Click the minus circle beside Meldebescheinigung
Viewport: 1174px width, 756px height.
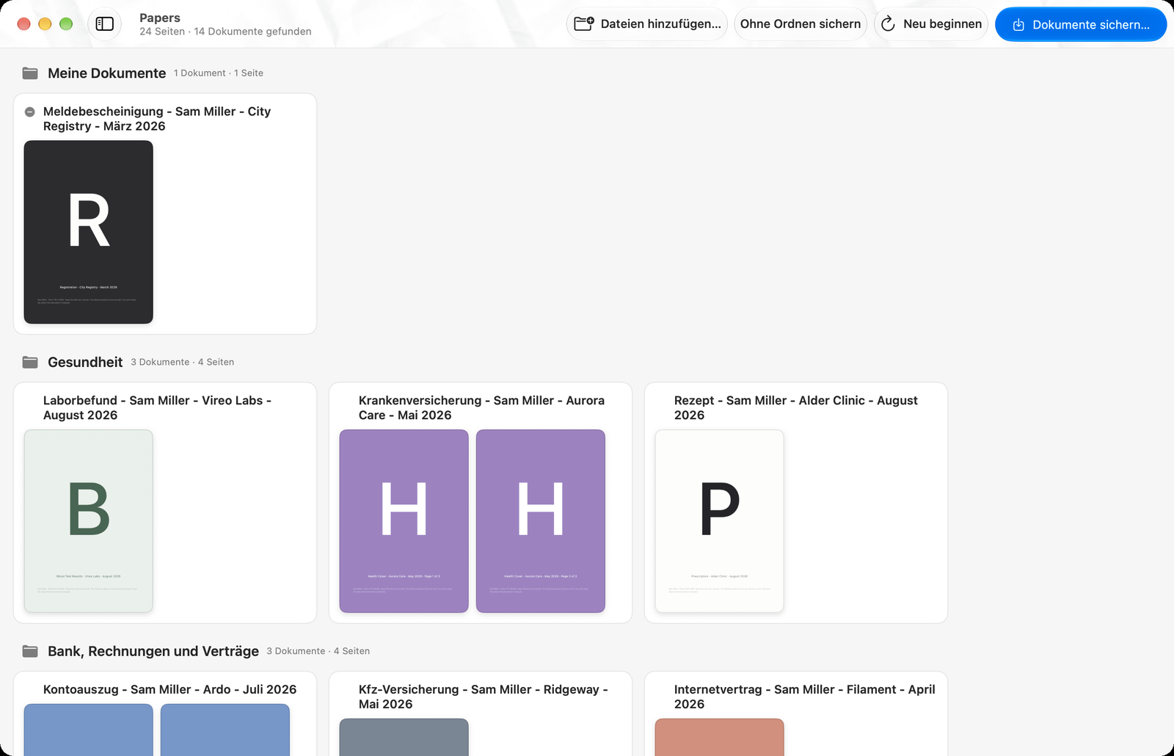pyautogui.click(x=30, y=112)
